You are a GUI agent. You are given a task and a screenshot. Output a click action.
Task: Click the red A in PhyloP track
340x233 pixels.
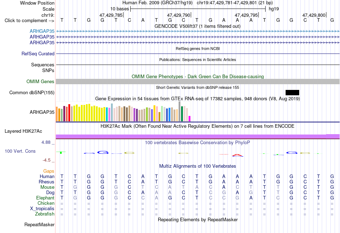238,155
